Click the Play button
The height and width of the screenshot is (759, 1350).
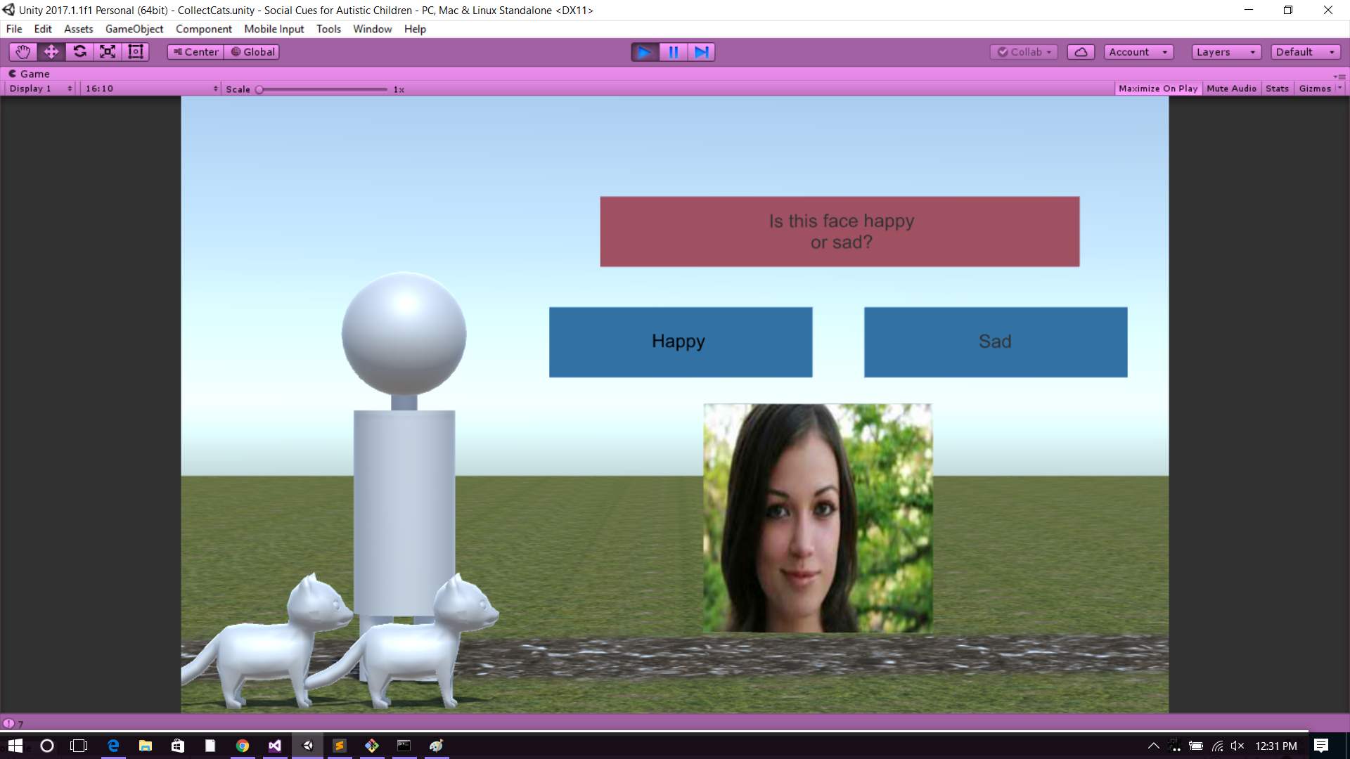click(x=644, y=52)
